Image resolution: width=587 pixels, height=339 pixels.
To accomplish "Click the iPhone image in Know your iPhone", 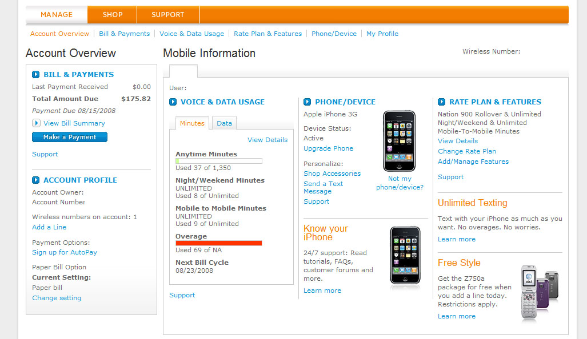I will (x=405, y=255).
